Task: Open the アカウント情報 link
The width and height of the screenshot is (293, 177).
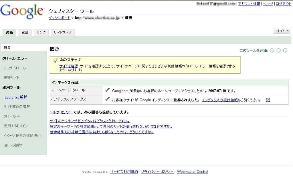Action: (249, 4)
